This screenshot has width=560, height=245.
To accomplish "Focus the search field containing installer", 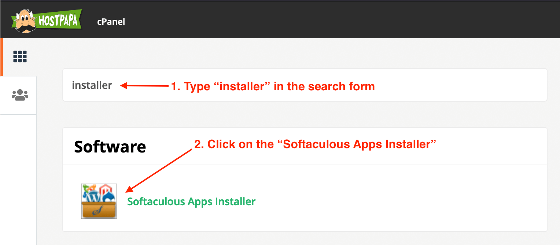I will pos(305,85).
